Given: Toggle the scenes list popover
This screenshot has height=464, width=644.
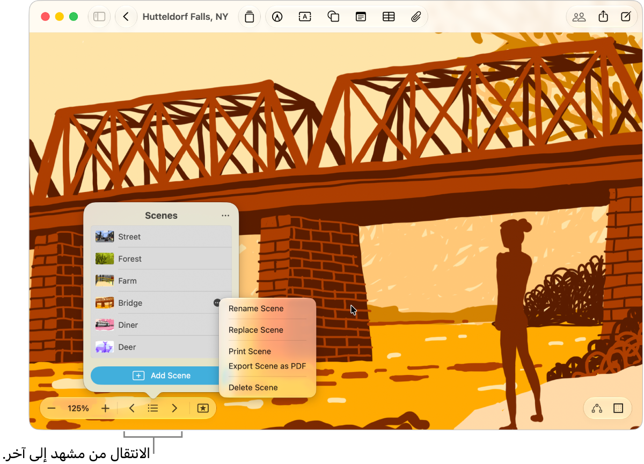Looking at the screenshot, I should (x=153, y=408).
